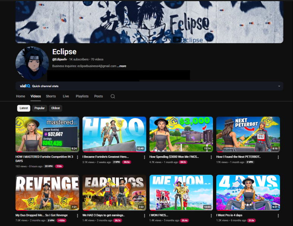Open the Live tab

pos(66,96)
